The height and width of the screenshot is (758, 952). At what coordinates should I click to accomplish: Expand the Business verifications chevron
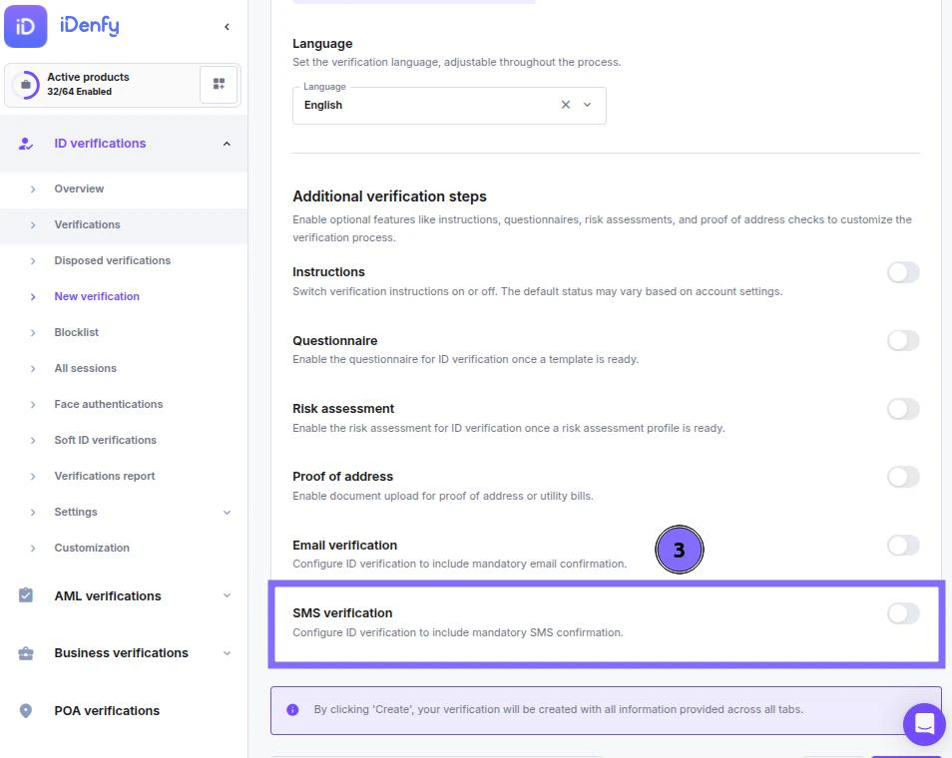[227, 653]
